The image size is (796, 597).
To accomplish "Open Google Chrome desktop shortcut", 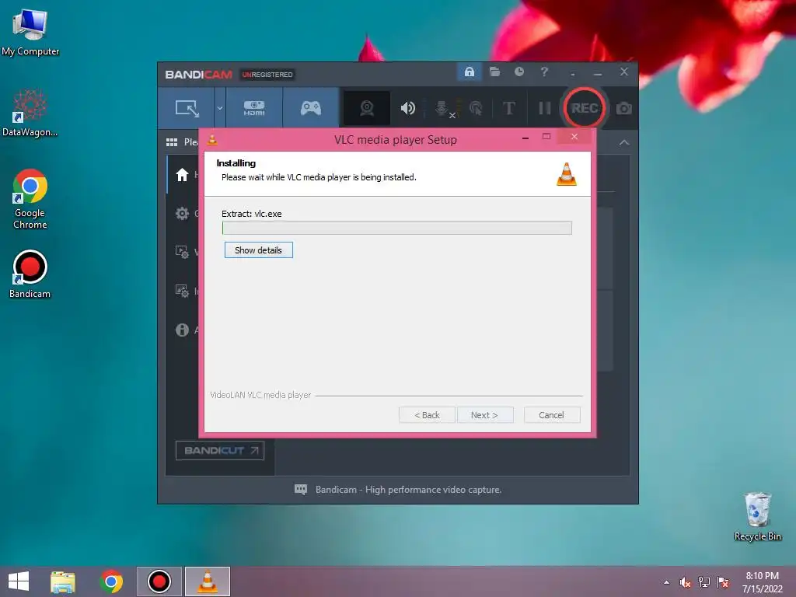I will pos(30,199).
